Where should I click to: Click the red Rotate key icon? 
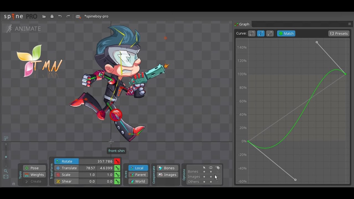tap(117, 161)
